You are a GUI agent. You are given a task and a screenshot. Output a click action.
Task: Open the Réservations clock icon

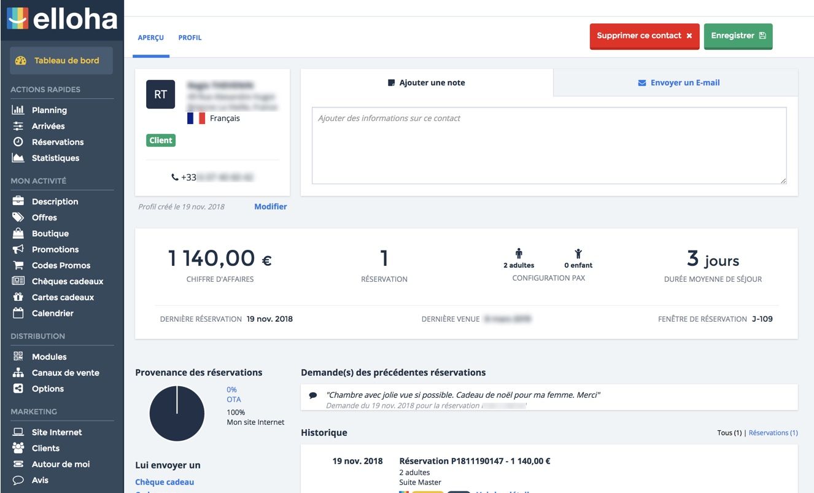(18, 142)
